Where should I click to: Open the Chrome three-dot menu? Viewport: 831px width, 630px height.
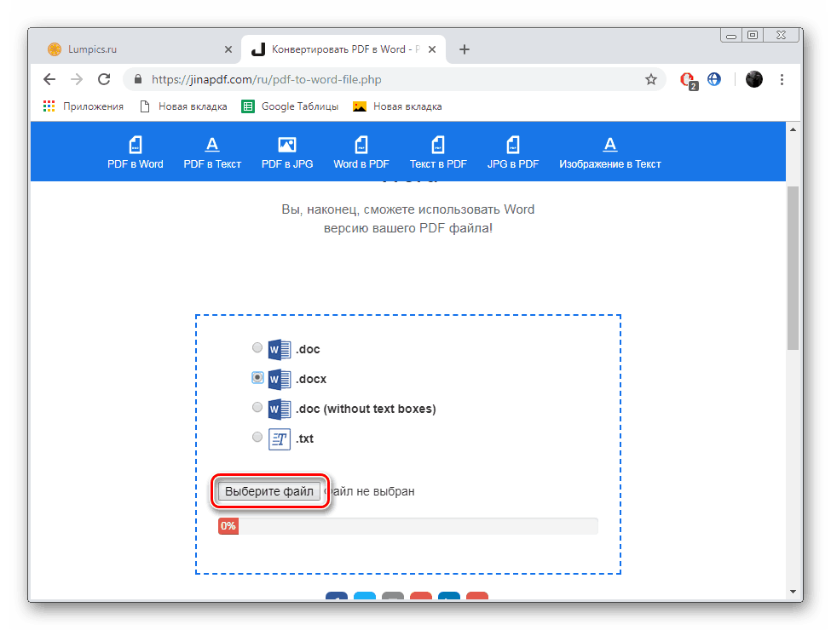(782, 79)
